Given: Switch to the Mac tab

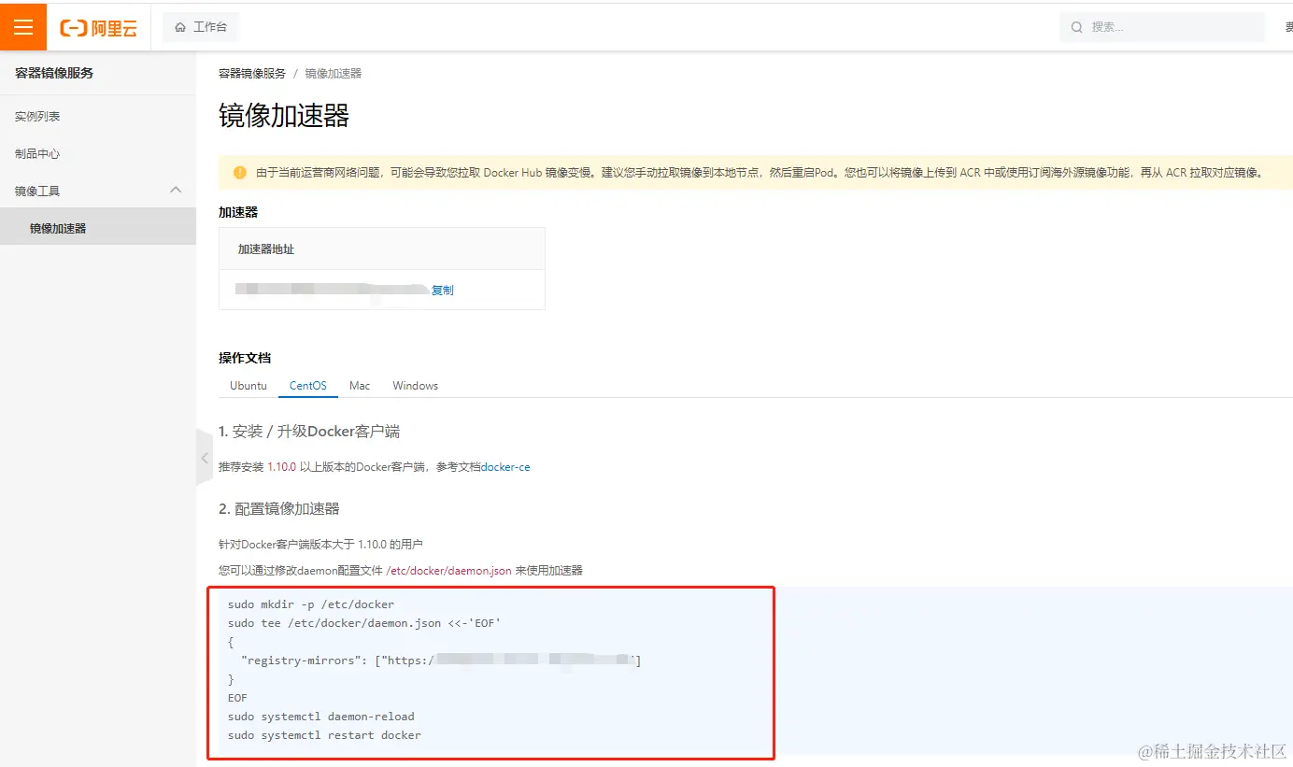Looking at the screenshot, I should [x=360, y=386].
